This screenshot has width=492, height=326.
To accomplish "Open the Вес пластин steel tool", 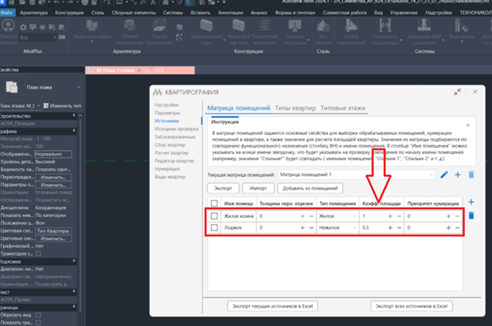I will pos(323,32).
